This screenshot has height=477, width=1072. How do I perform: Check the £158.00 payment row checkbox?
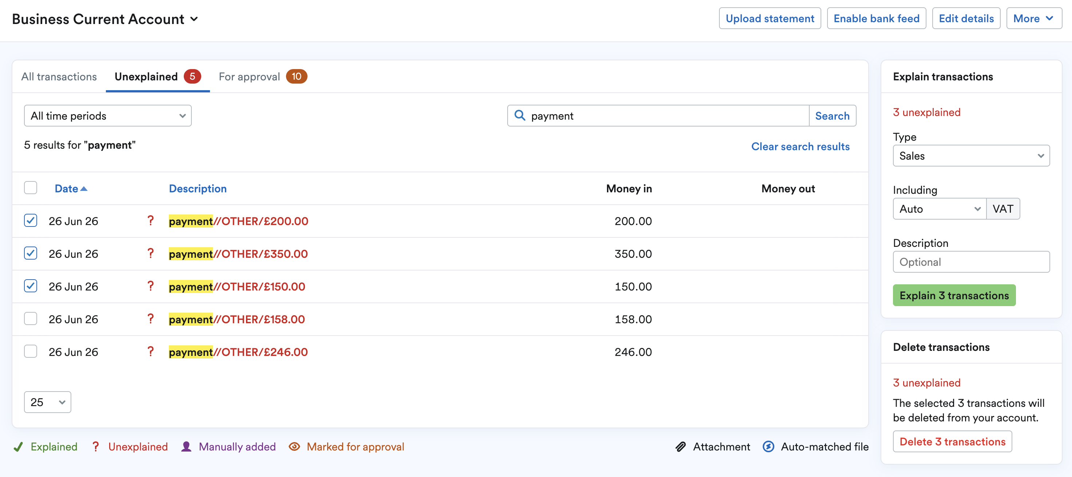30,319
